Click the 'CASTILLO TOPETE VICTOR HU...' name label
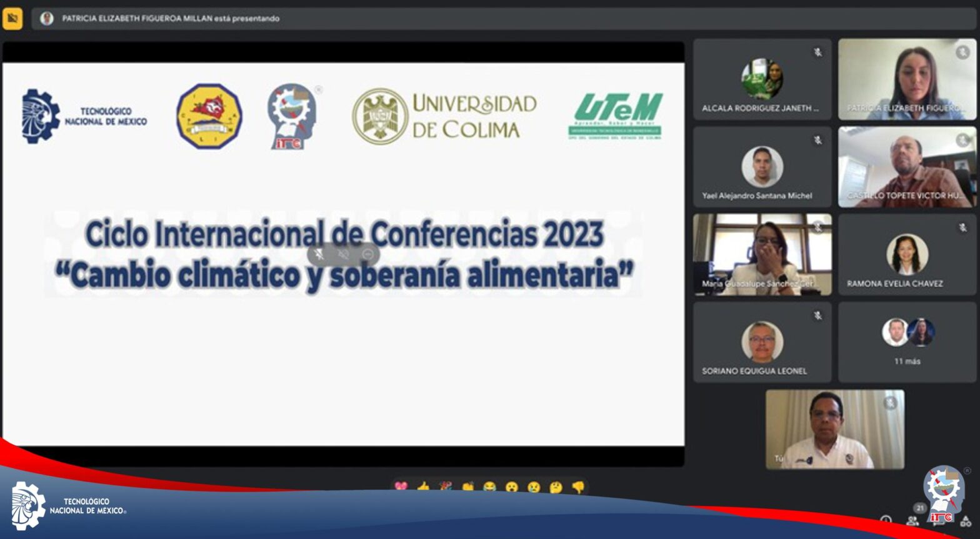Viewport: 980px width, 539px height. coord(906,195)
